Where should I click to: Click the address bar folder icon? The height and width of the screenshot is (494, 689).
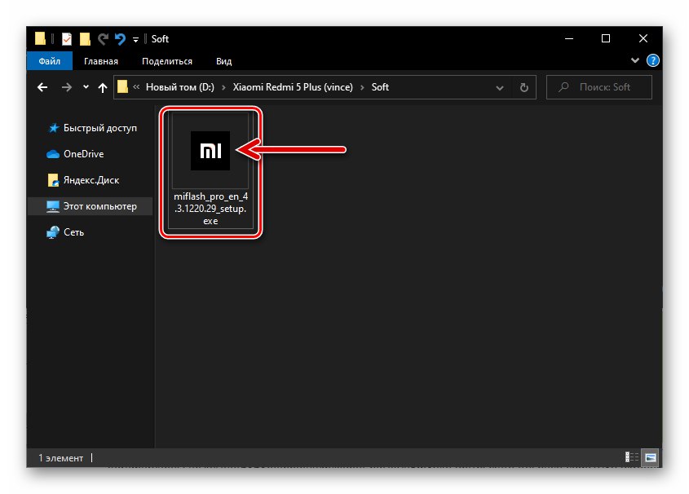(x=122, y=86)
